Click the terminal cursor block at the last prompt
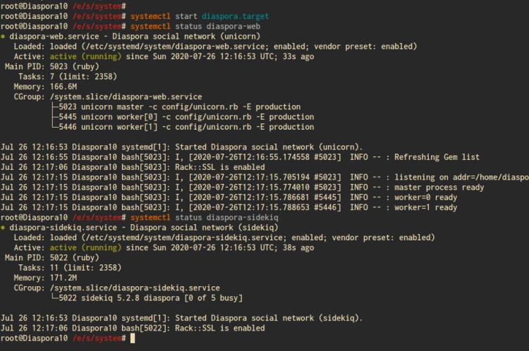Image resolution: width=529 pixels, height=351 pixels. [x=133, y=338]
